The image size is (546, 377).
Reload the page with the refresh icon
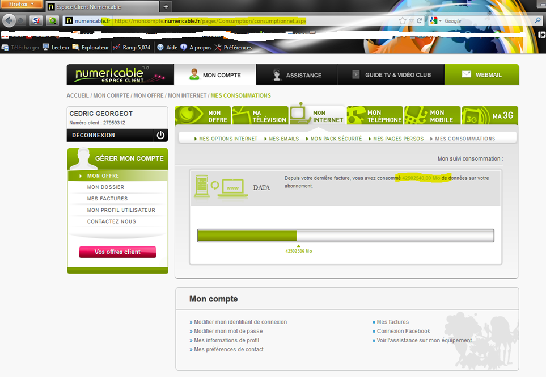(420, 21)
